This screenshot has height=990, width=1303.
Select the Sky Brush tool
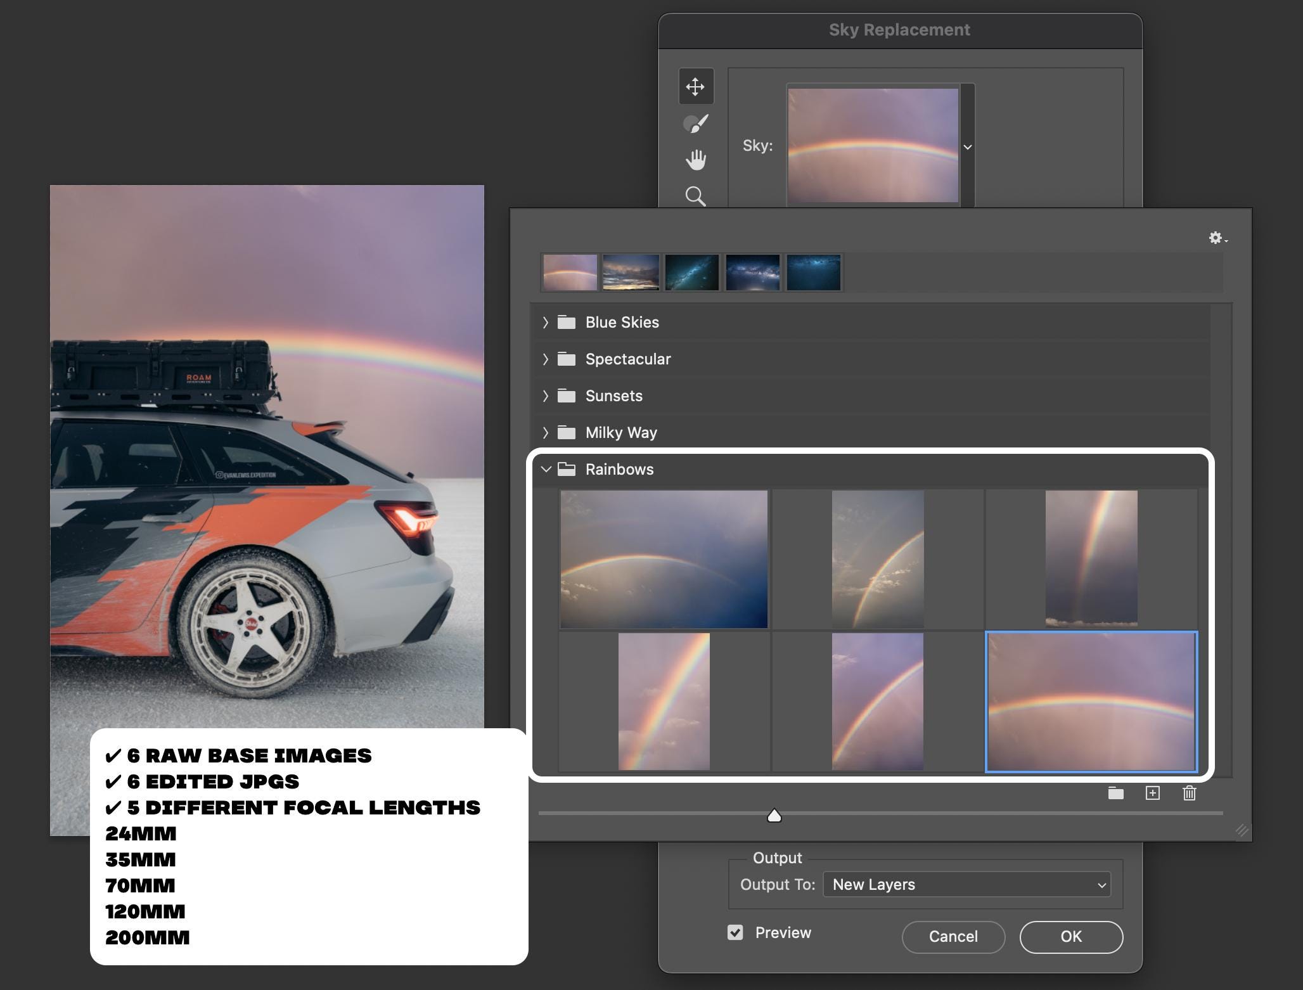(x=695, y=122)
